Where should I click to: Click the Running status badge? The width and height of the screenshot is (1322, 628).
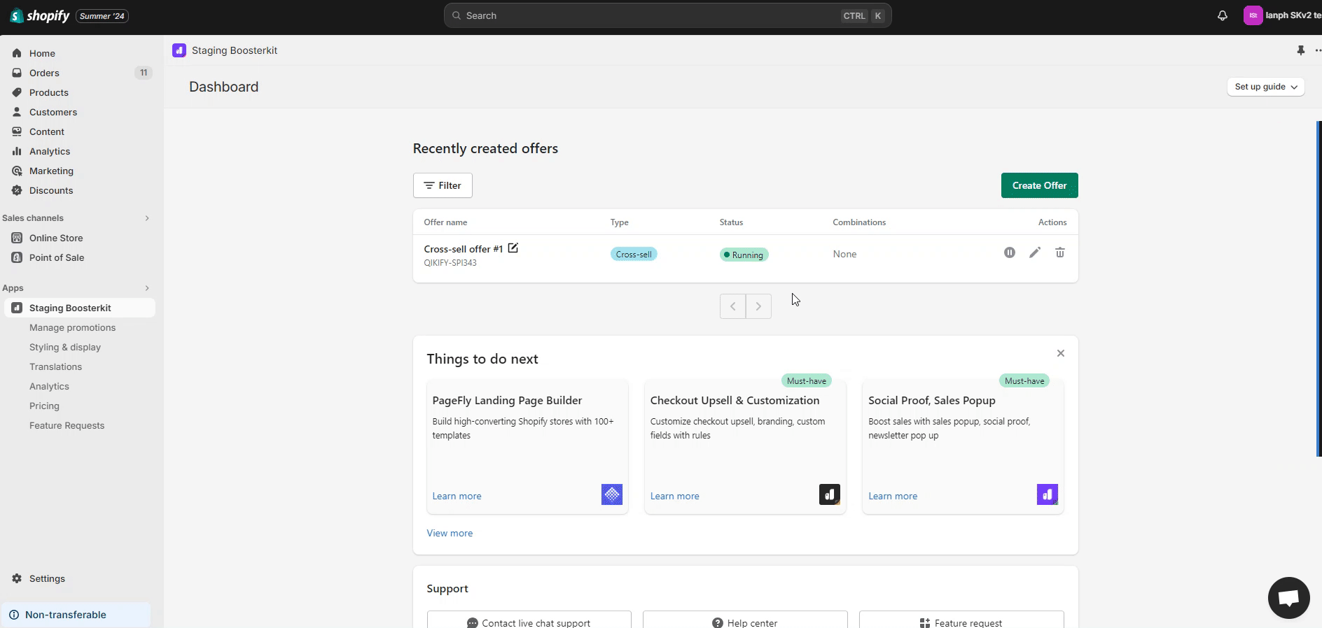coord(744,255)
